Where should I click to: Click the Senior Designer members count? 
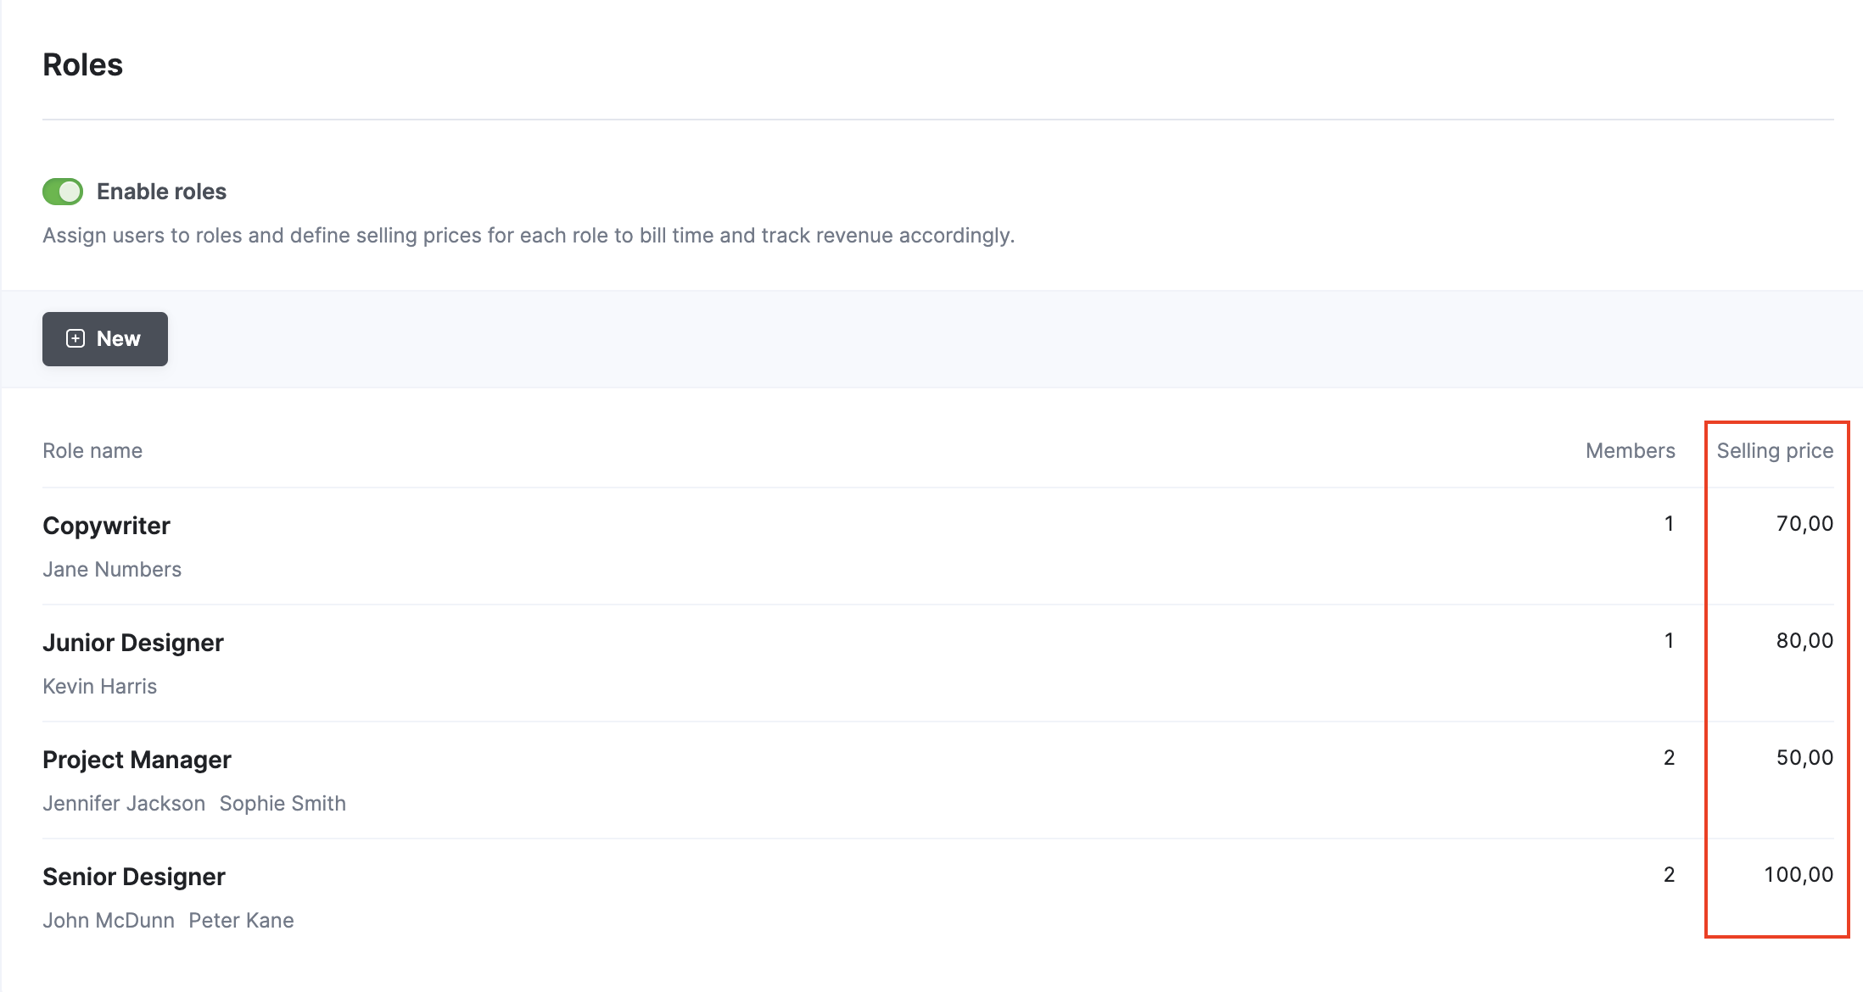1669,875
